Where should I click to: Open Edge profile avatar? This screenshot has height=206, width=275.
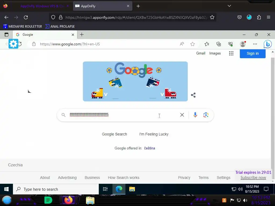coord(243,44)
